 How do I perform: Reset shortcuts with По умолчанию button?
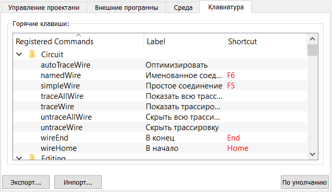click(305, 182)
